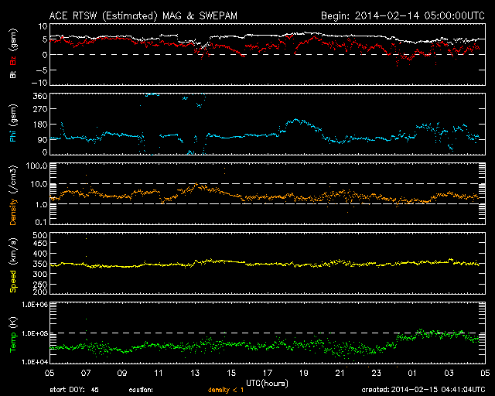Select the Begin 2014-02-14 05:00:00UTC timestamp
Screen dimensions: 495x396
coord(403,15)
